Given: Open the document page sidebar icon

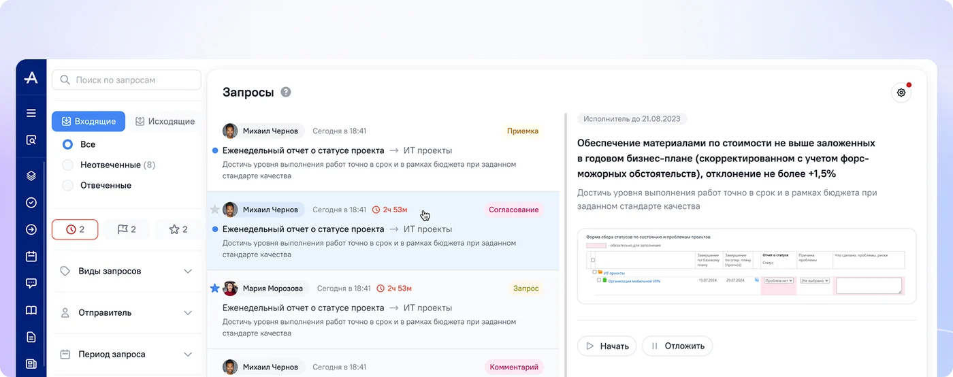Looking at the screenshot, I should 31,337.
